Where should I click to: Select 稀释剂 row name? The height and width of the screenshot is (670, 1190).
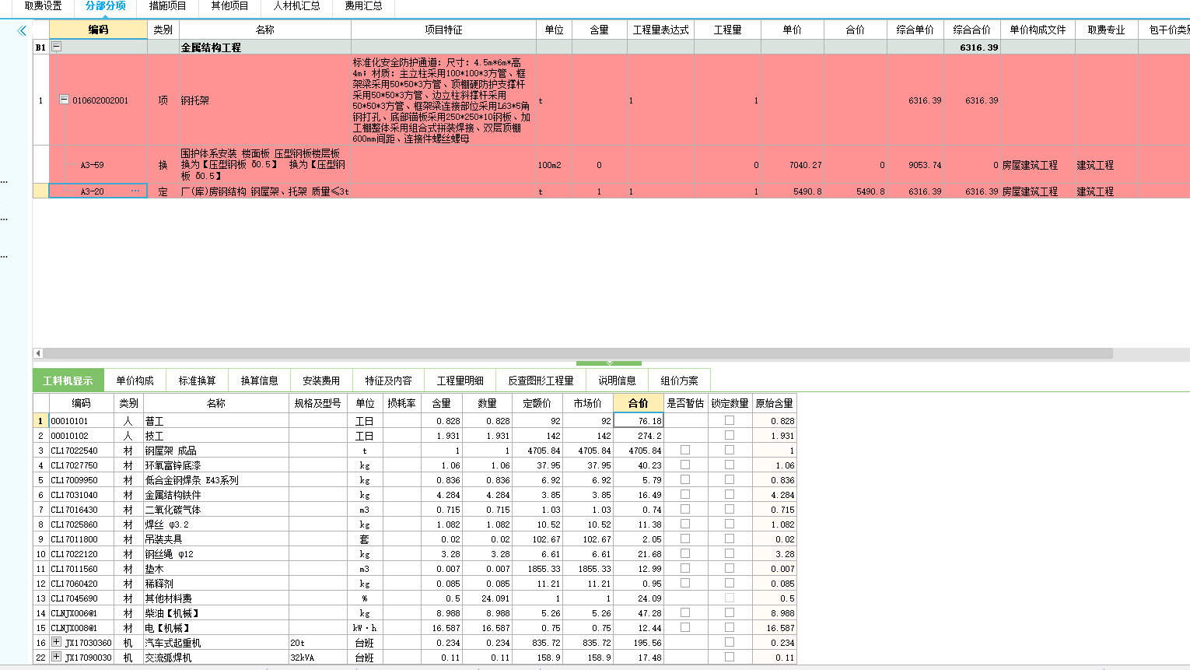point(216,584)
